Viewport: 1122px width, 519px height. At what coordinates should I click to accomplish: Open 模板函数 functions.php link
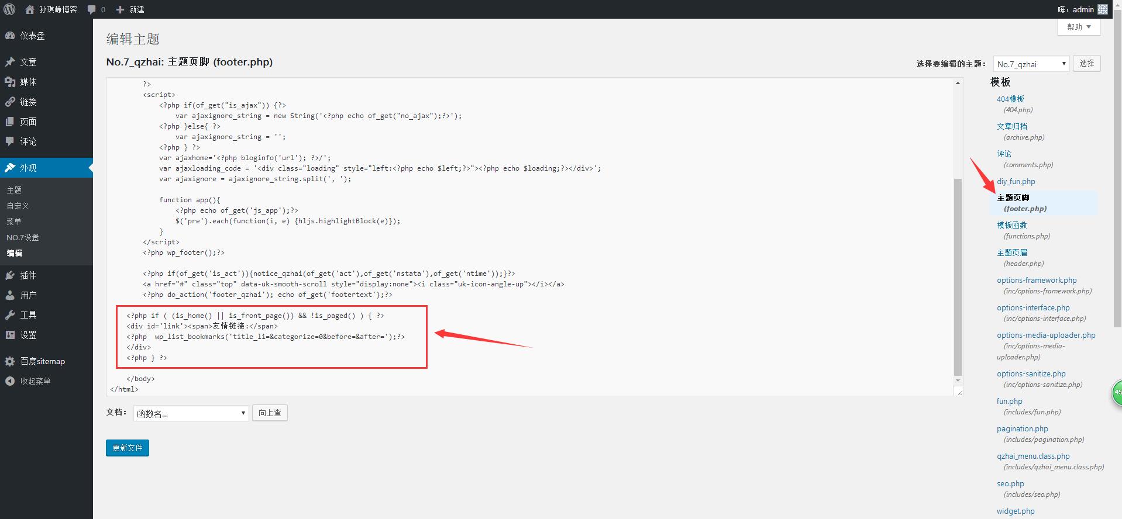click(1012, 225)
